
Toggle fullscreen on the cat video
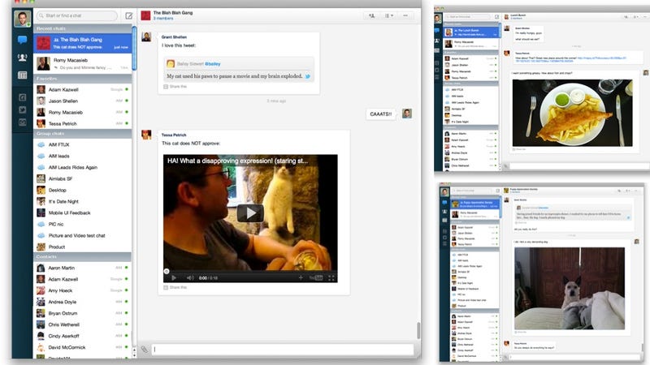pyautogui.click(x=331, y=278)
